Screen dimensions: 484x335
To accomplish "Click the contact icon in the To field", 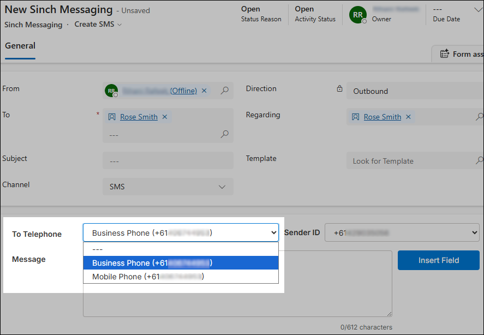I will click(x=112, y=117).
